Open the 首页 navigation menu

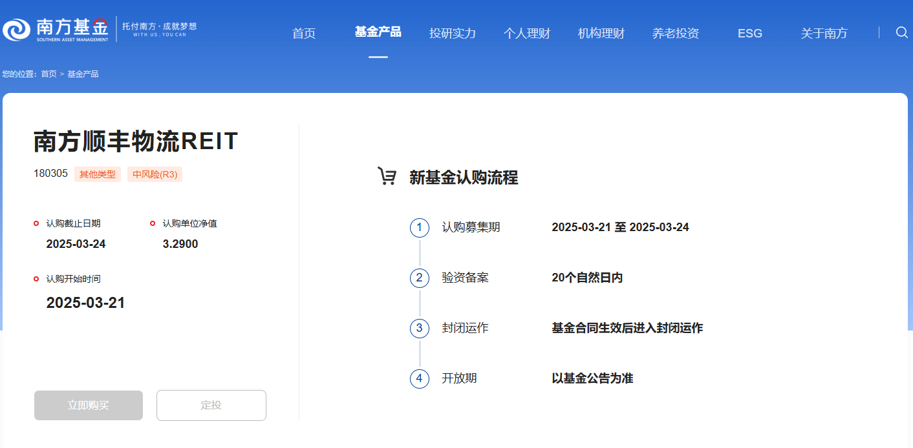pos(304,34)
